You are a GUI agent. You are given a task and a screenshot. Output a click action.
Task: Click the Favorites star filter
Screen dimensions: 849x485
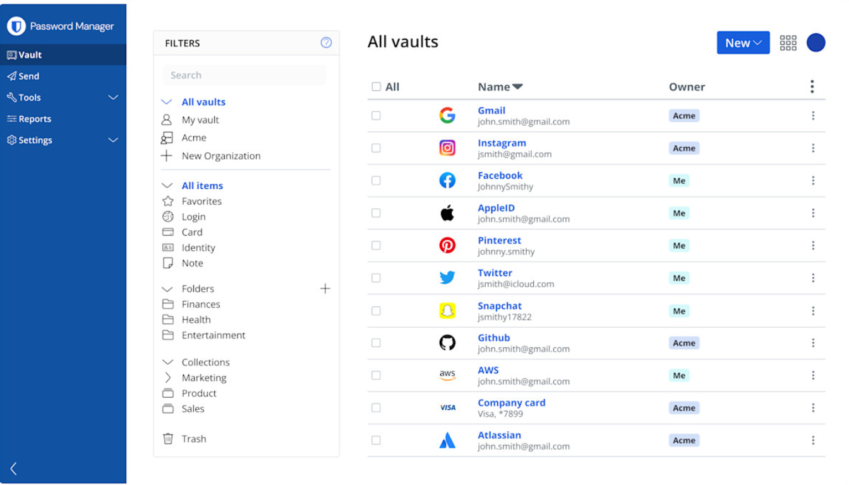(x=201, y=201)
